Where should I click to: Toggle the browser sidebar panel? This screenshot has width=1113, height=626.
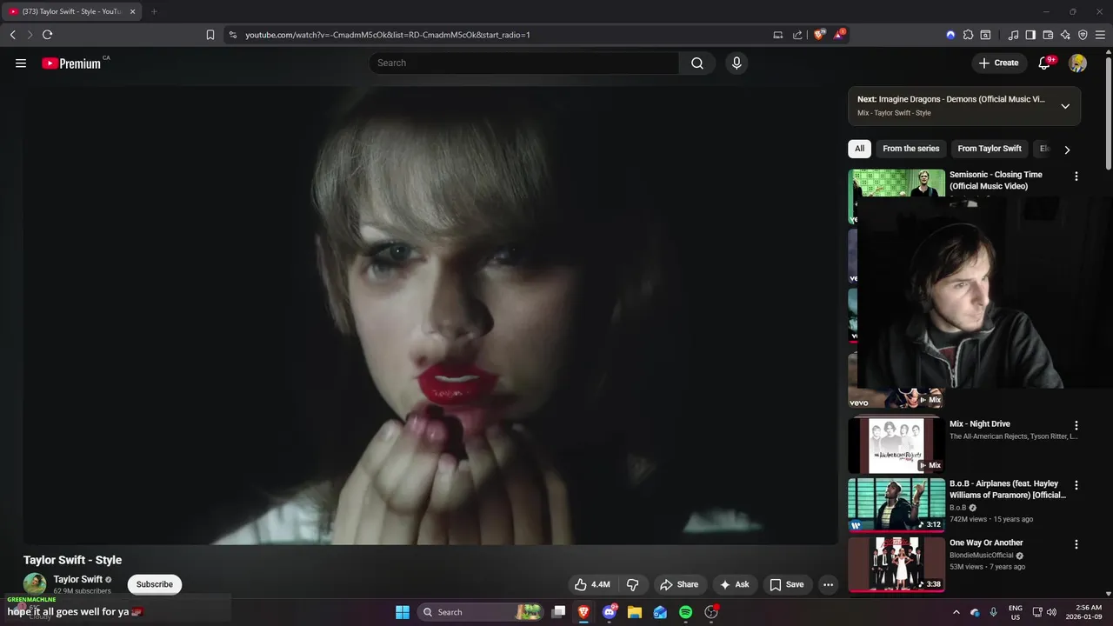(1030, 35)
